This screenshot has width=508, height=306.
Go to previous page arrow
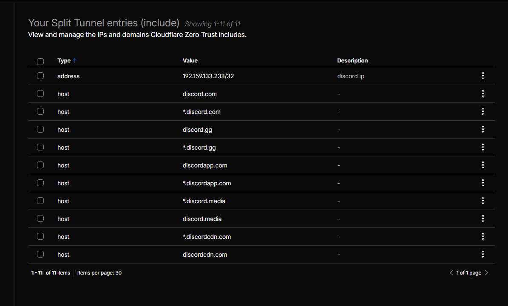tap(451, 273)
